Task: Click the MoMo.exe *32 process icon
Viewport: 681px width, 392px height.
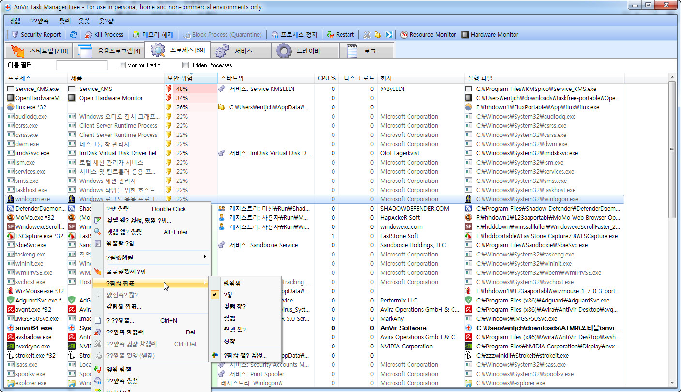Action: [x=11, y=218]
